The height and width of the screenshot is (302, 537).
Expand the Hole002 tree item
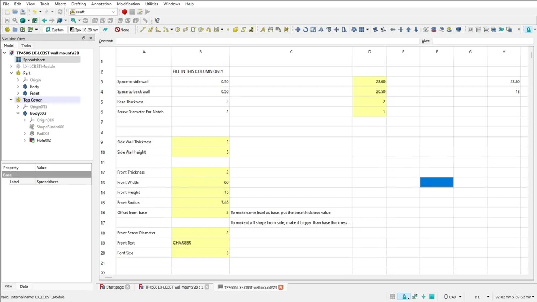(25, 140)
